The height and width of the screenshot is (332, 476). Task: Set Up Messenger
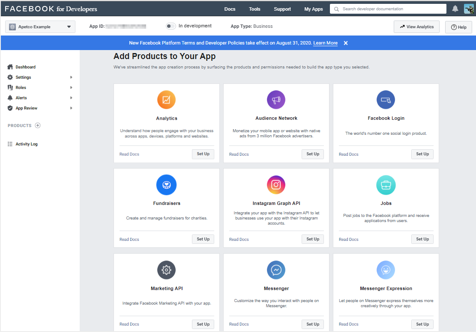[312, 324]
